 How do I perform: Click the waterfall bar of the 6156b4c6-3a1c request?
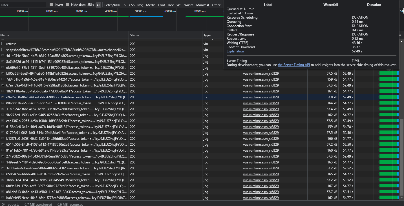389,127
